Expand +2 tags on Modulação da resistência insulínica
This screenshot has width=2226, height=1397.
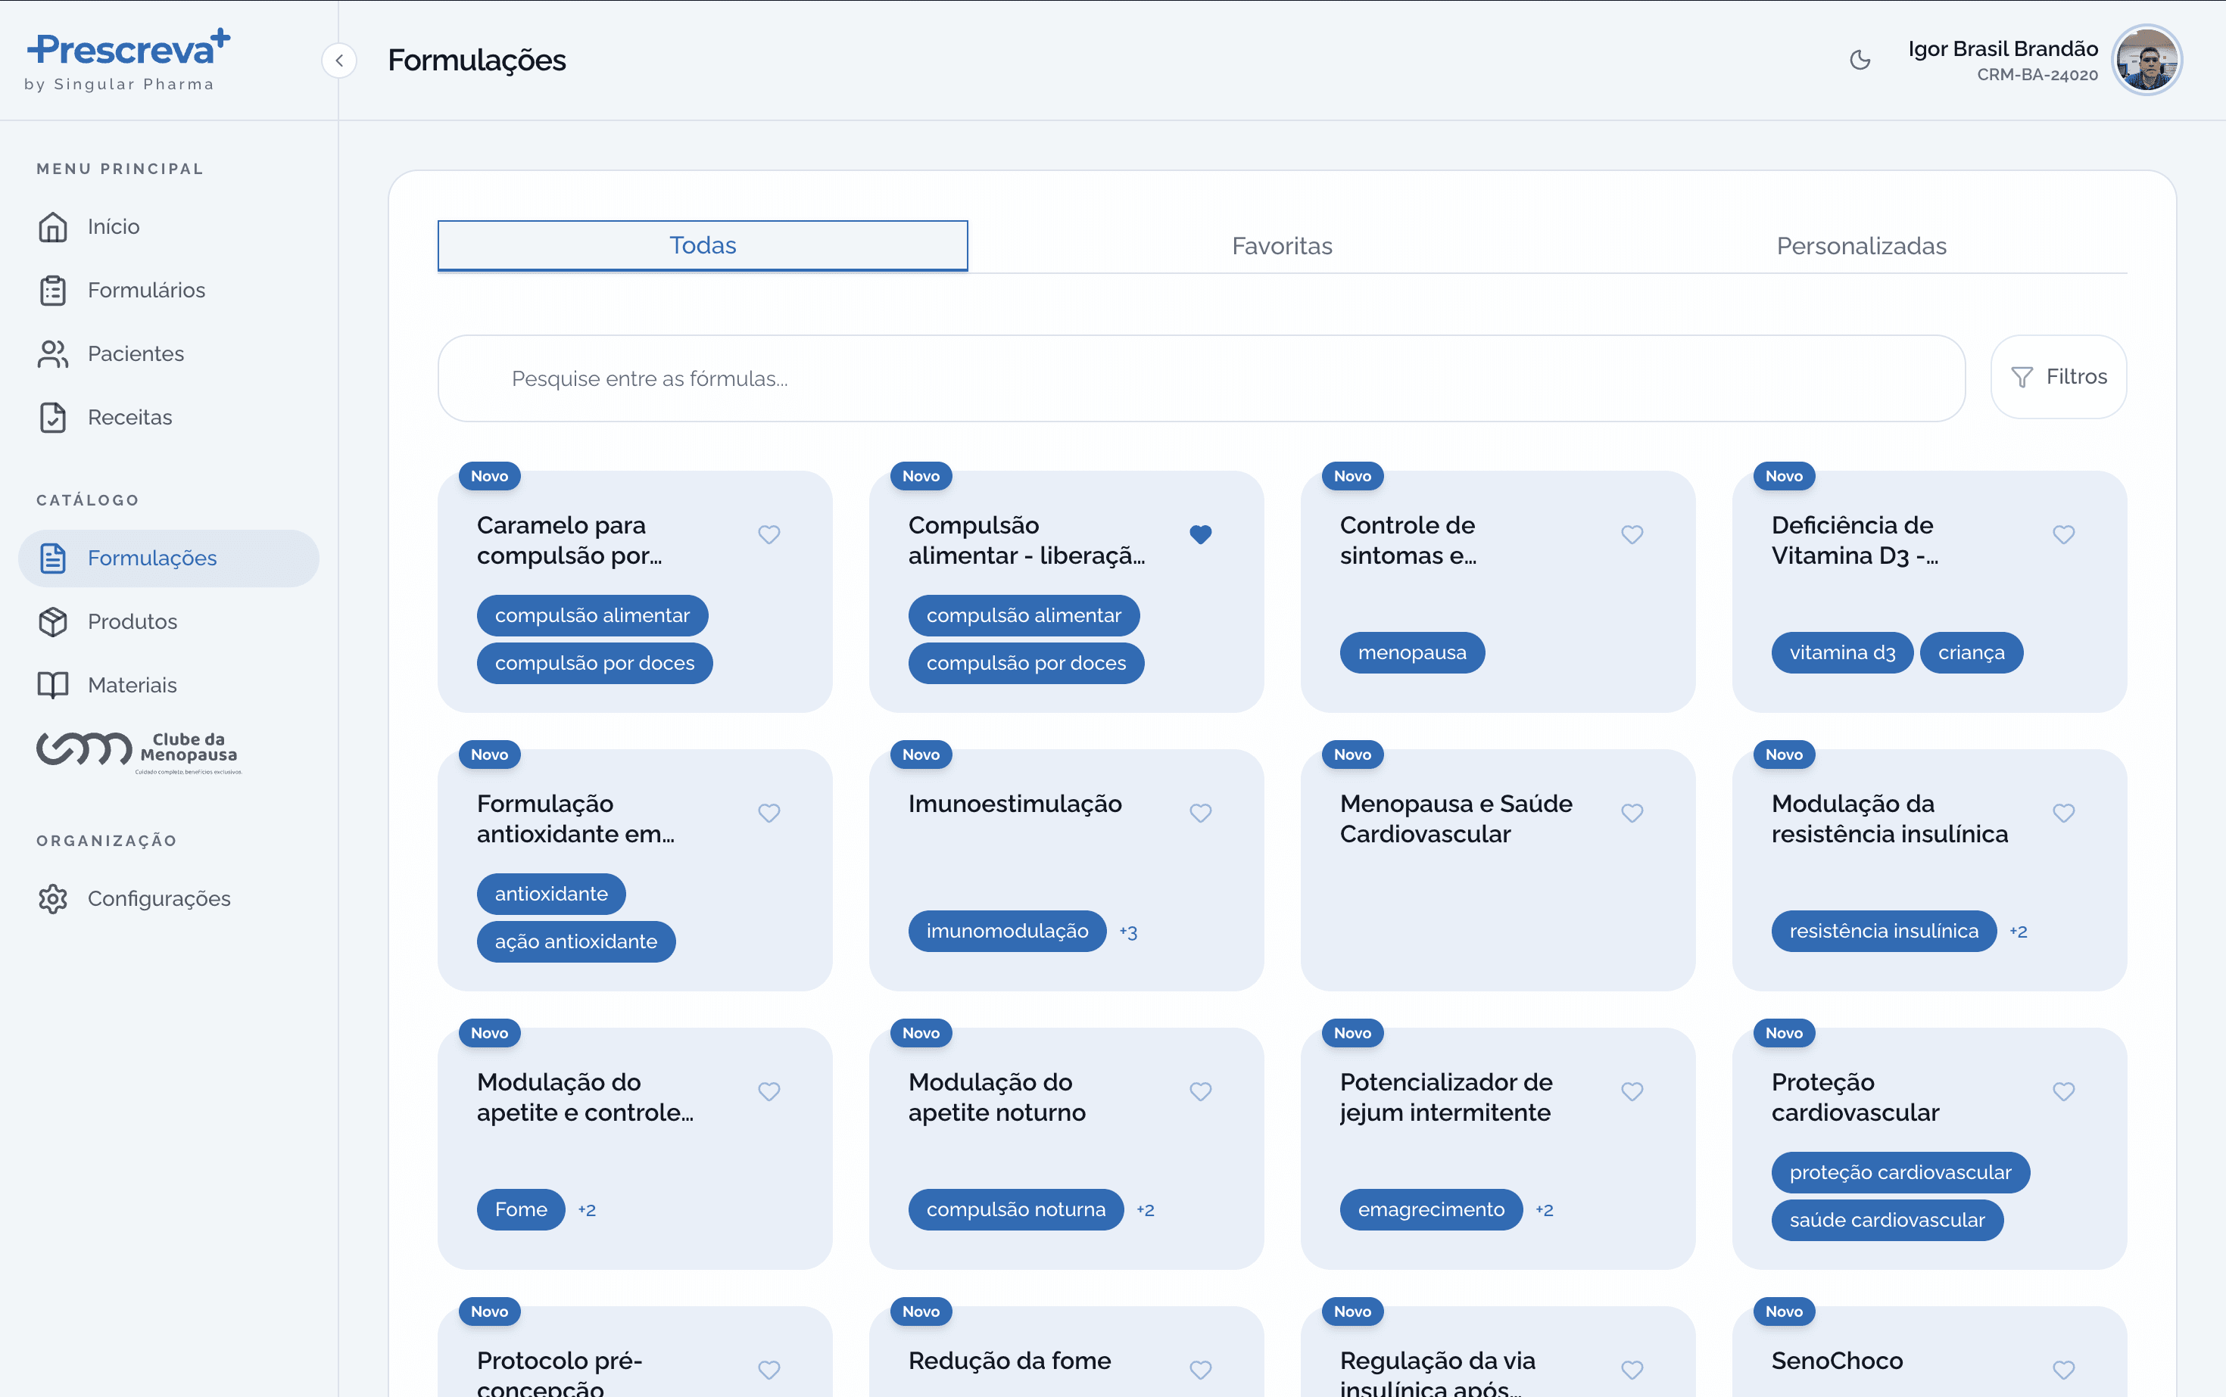coord(2018,932)
